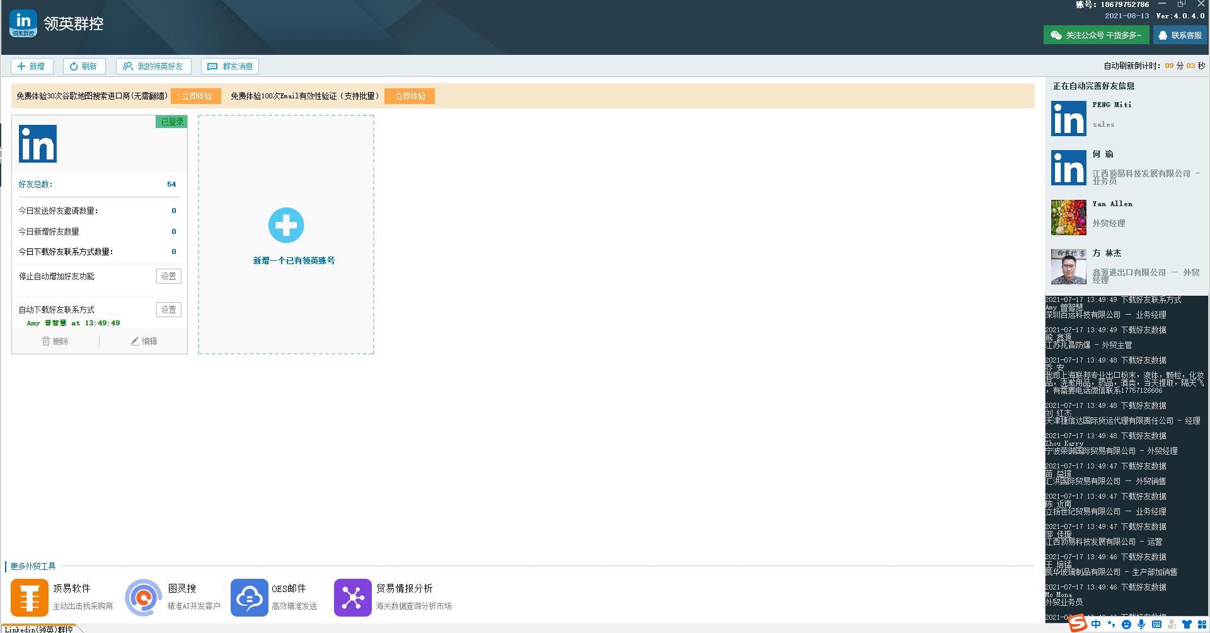The image size is (1210, 633).
Task: Click the 自动刷新倒计时 countdown timer
Action: (1155, 66)
